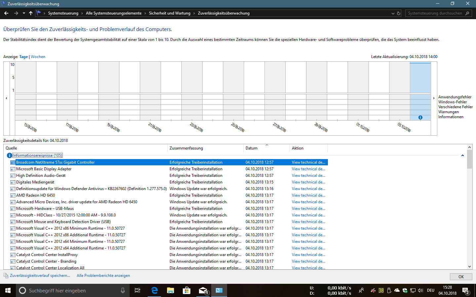This screenshot has width=476, height=297.
Task: Open the Microsoft Store taskbar icon
Action: point(186,290)
